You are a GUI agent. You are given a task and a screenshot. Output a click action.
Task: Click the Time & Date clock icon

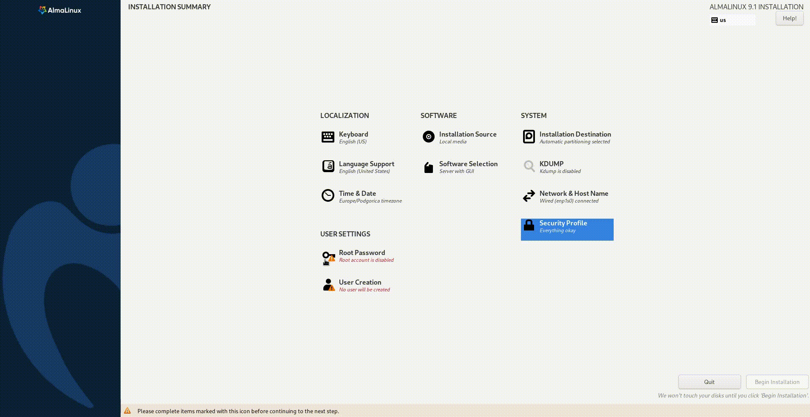point(328,196)
